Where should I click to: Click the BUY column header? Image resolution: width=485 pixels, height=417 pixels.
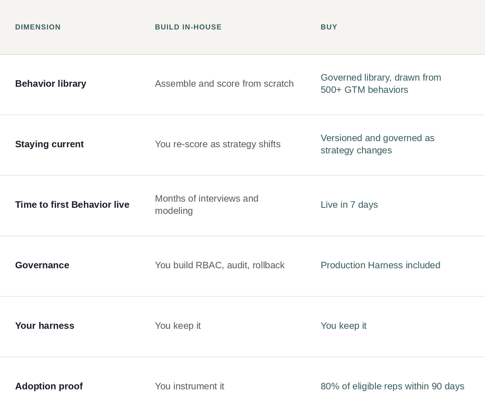[329, 27]
